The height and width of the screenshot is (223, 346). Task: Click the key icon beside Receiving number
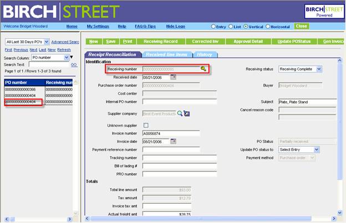203,69
